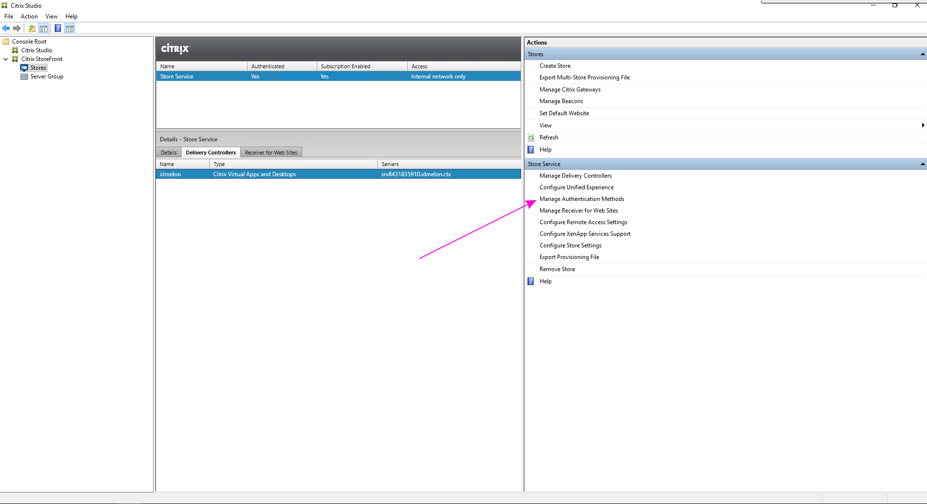Click Refresh in Actions pane
This screenshot has height=504, width=927.
click(549, 137)
